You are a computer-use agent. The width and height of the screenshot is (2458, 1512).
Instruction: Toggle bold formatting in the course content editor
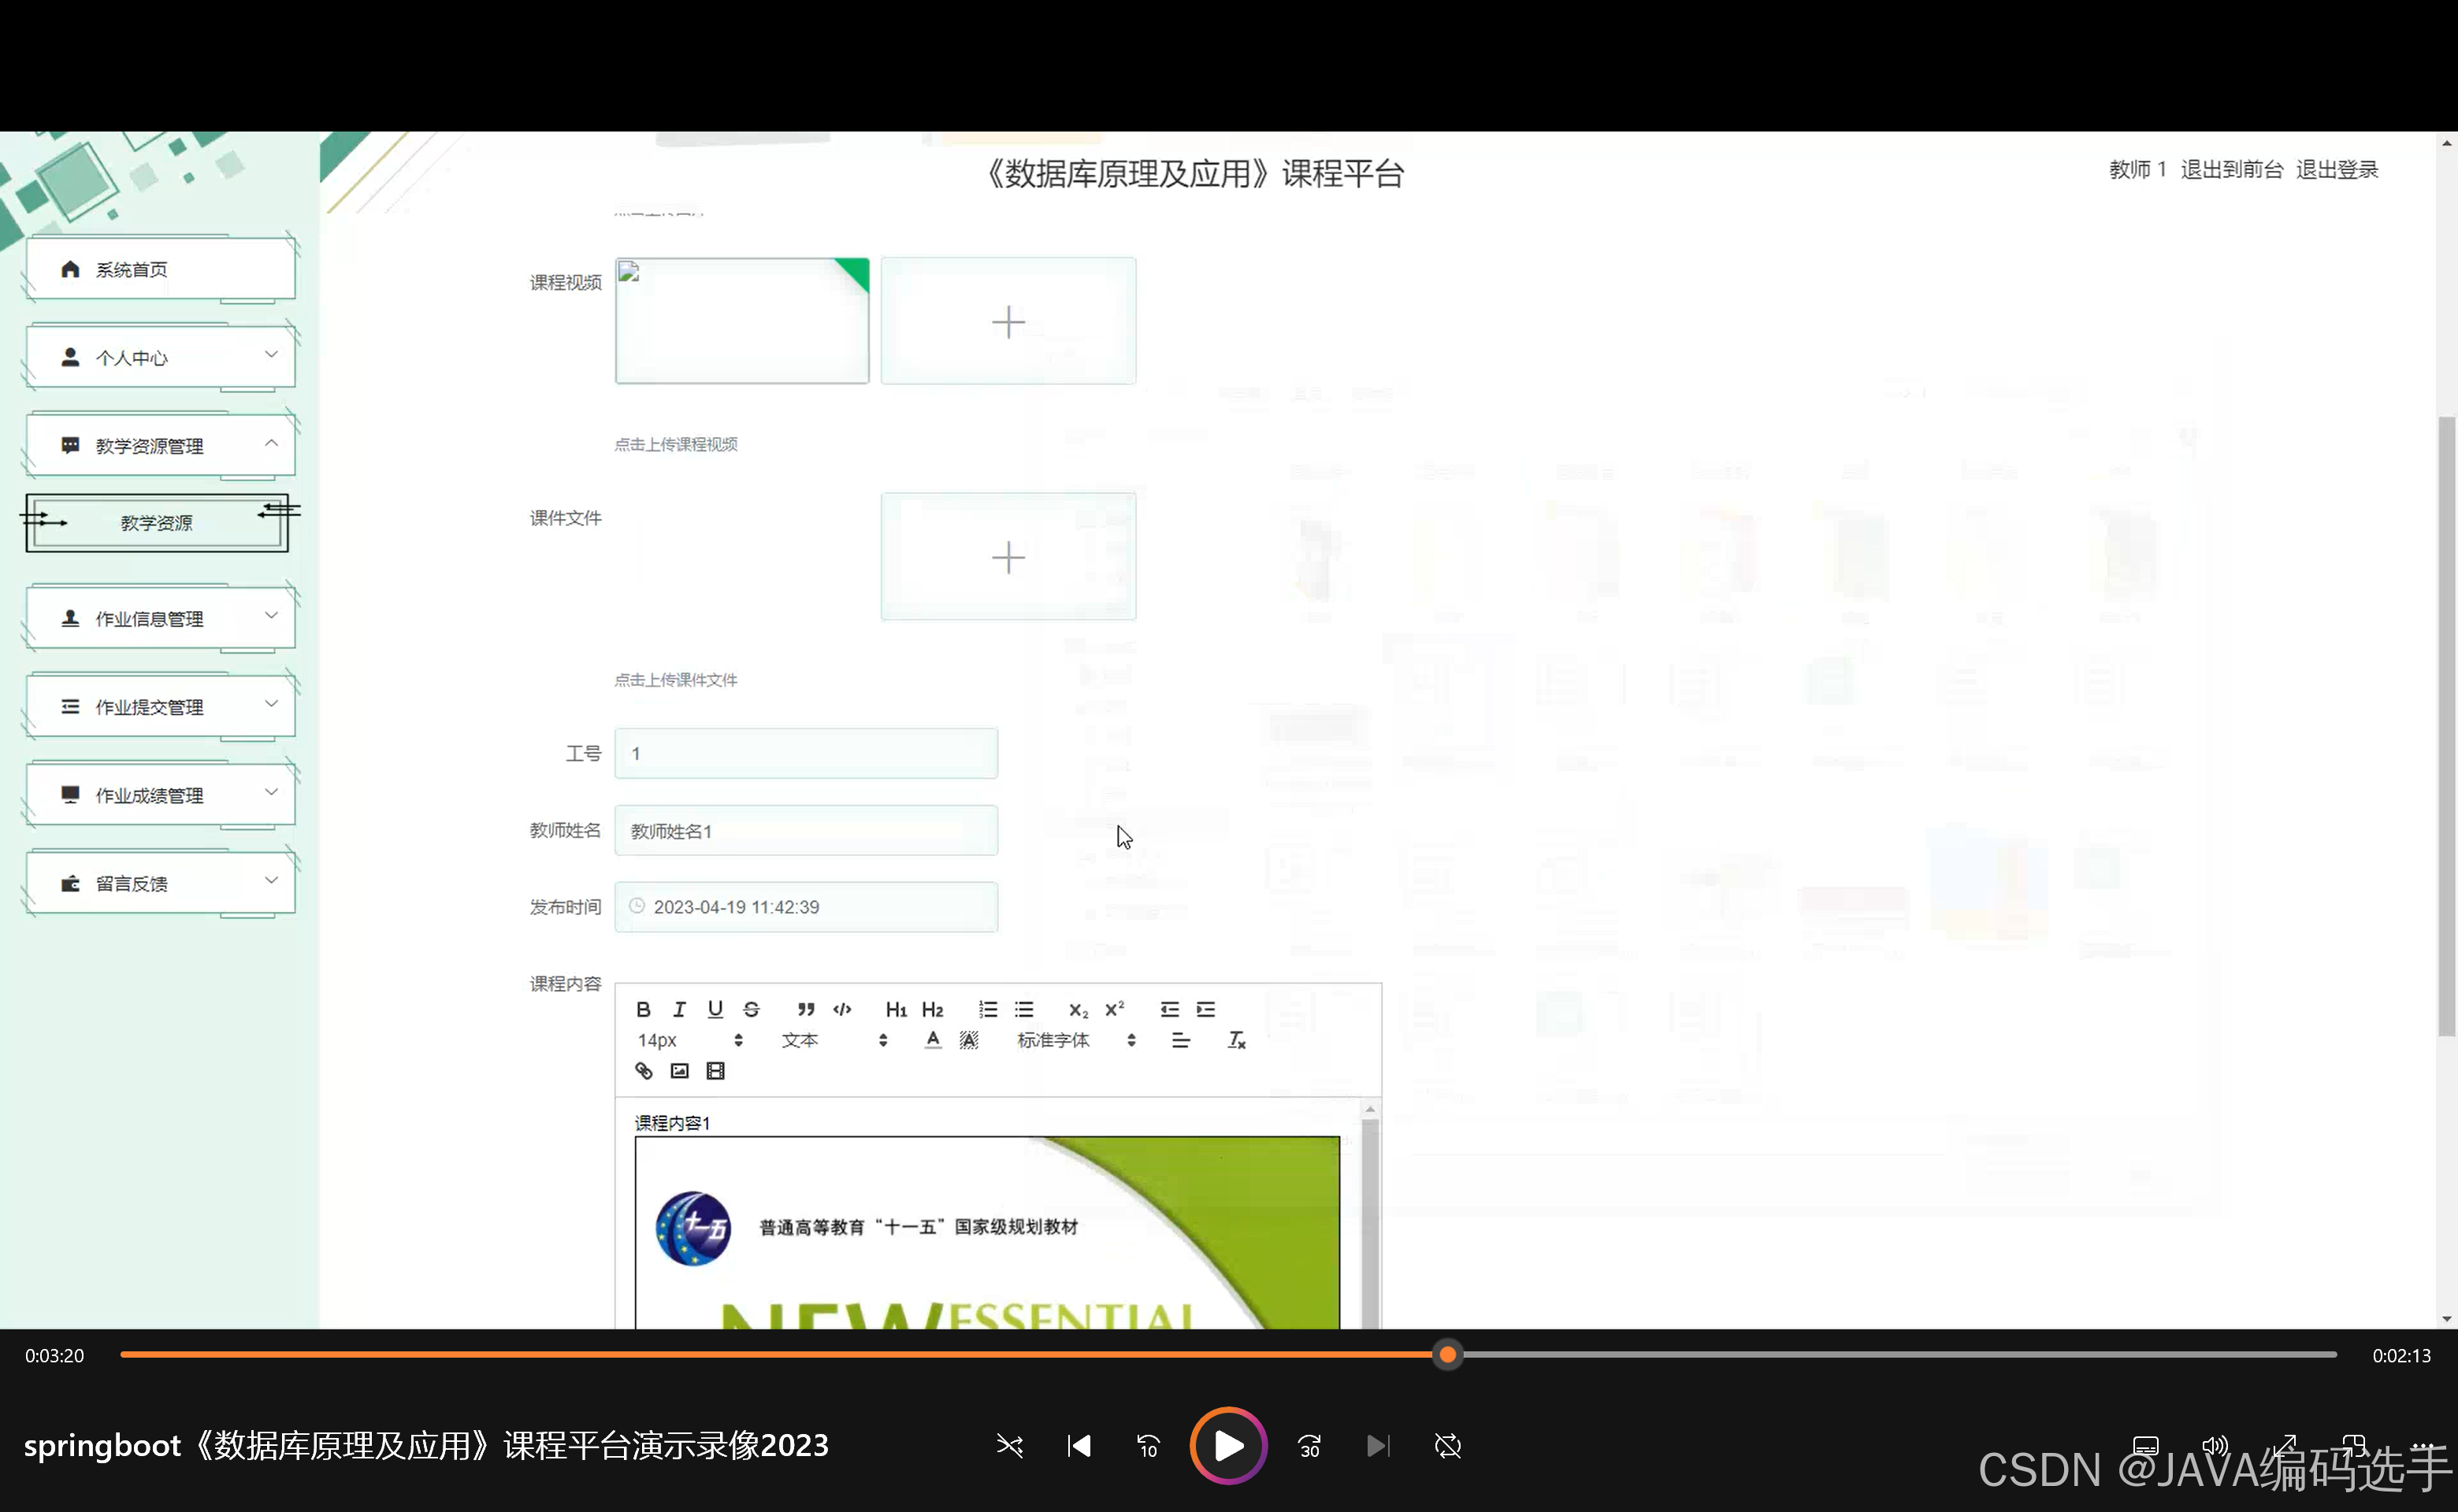coord(644,1009)
